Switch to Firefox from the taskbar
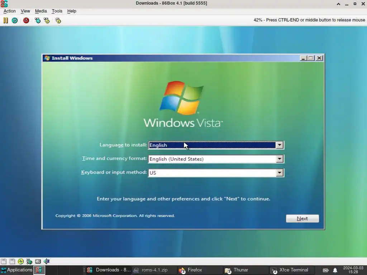The height and width of the screenshot is (275, 367). pos(200,270)
